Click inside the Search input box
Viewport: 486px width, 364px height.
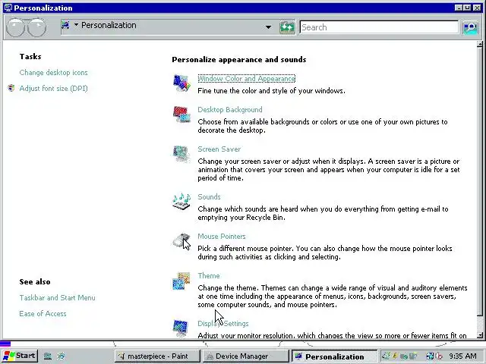point(379,27)
